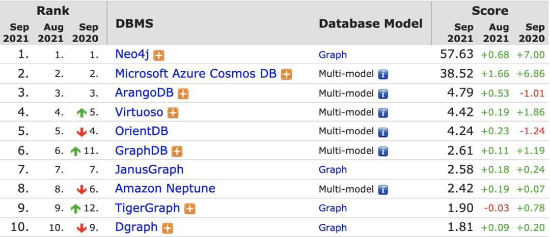The width and height of the screenshot is (550, 237).
Task: Click the green up arrow in TigerGraph row
Action: [x=76, y=209]
